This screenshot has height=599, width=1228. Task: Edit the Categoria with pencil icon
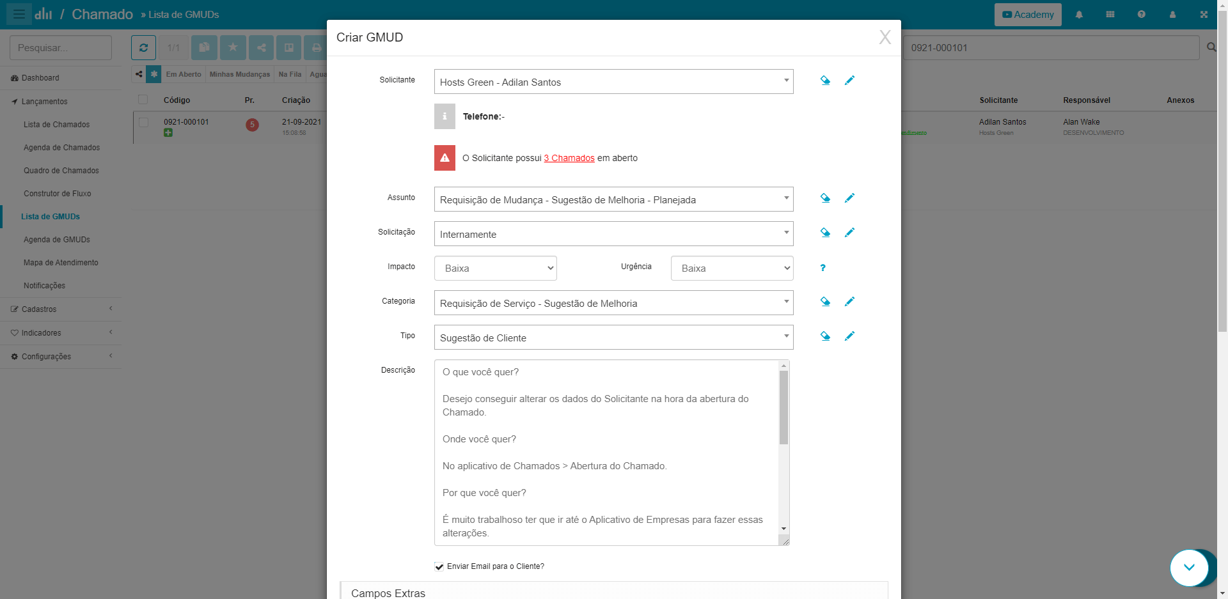[x=849, y=302]
